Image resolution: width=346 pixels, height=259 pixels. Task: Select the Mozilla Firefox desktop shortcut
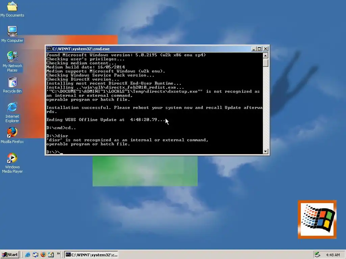[12, 136]
